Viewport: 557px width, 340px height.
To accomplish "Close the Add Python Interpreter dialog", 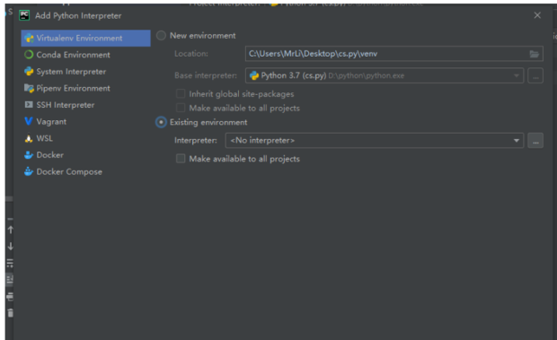I will point(537,15).
